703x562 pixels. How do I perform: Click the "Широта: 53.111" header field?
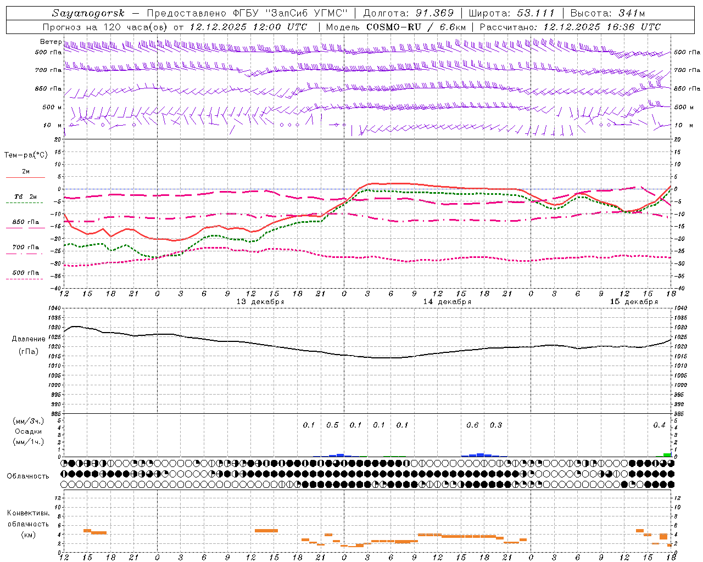(511, 13)
